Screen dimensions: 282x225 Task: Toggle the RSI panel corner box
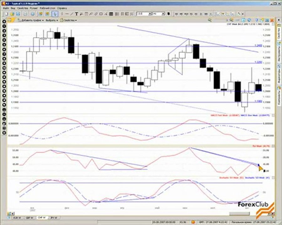click(273, 146)
